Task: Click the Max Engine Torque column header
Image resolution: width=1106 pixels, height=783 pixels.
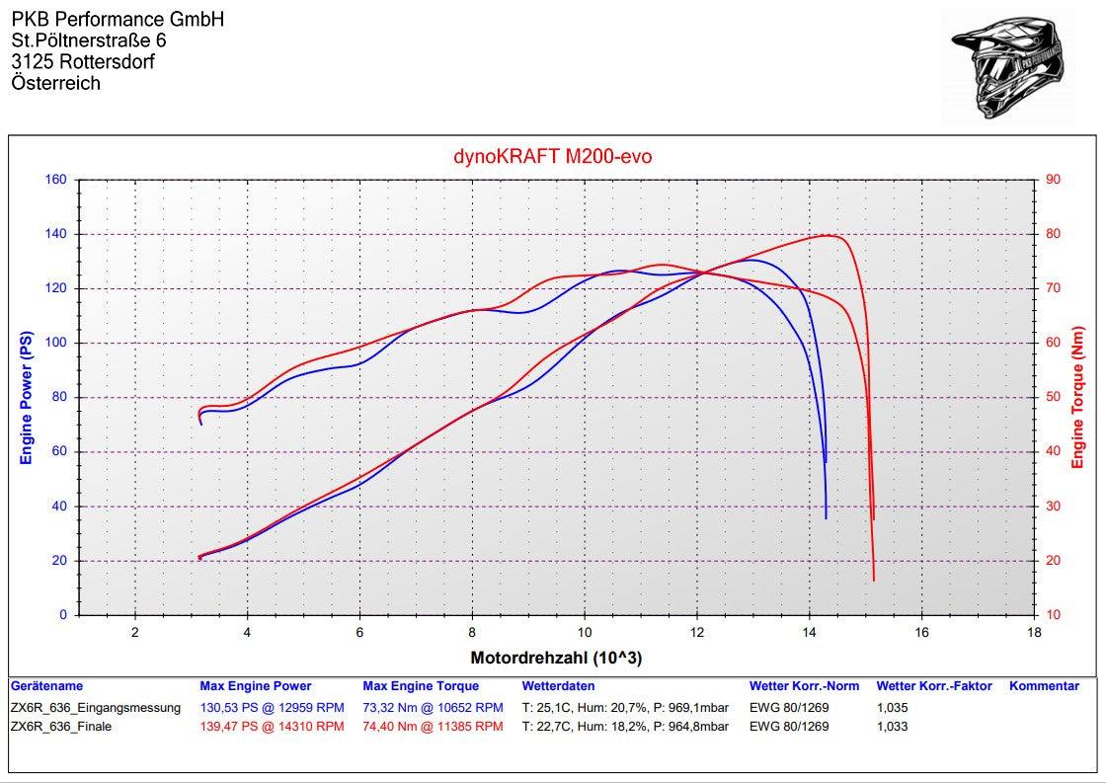Action: [421, 686]
